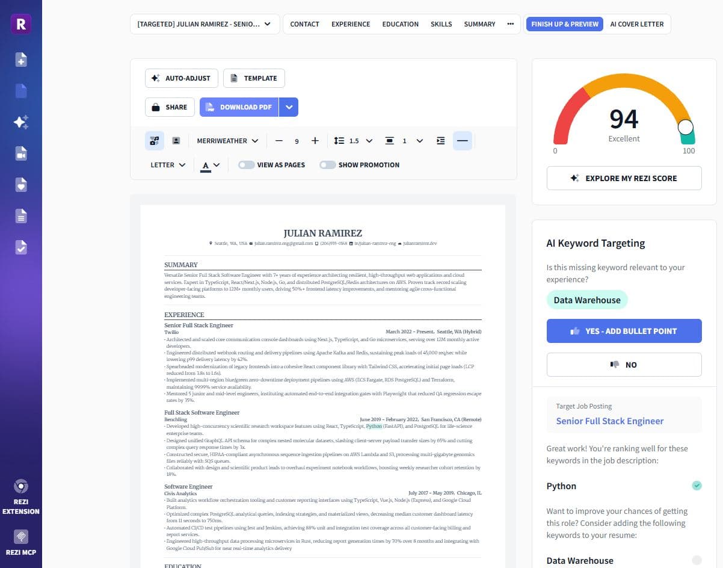723x568 pixels.
Task: Click the Data Warehouse keyword chip
Action: click(x=586, y=300)
